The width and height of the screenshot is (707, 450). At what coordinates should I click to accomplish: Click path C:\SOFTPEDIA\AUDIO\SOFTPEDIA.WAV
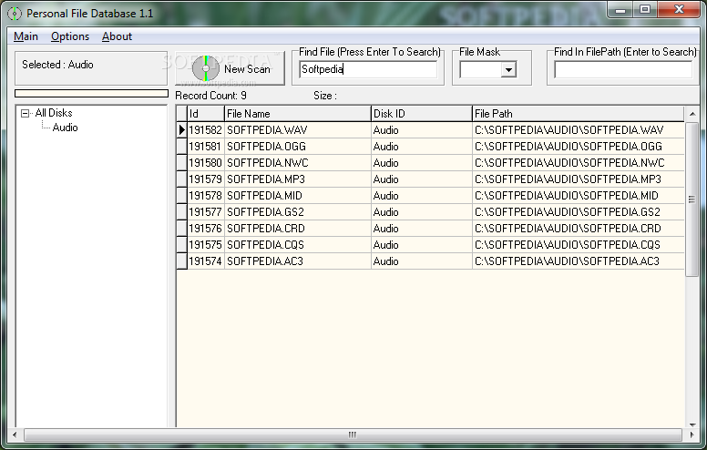pos(569,130)
